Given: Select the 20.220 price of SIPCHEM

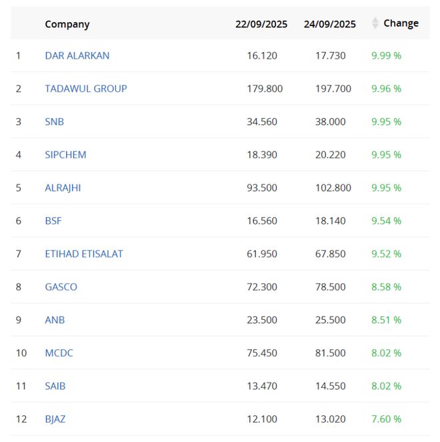Looking at the screenshot, I should [330, 154].
